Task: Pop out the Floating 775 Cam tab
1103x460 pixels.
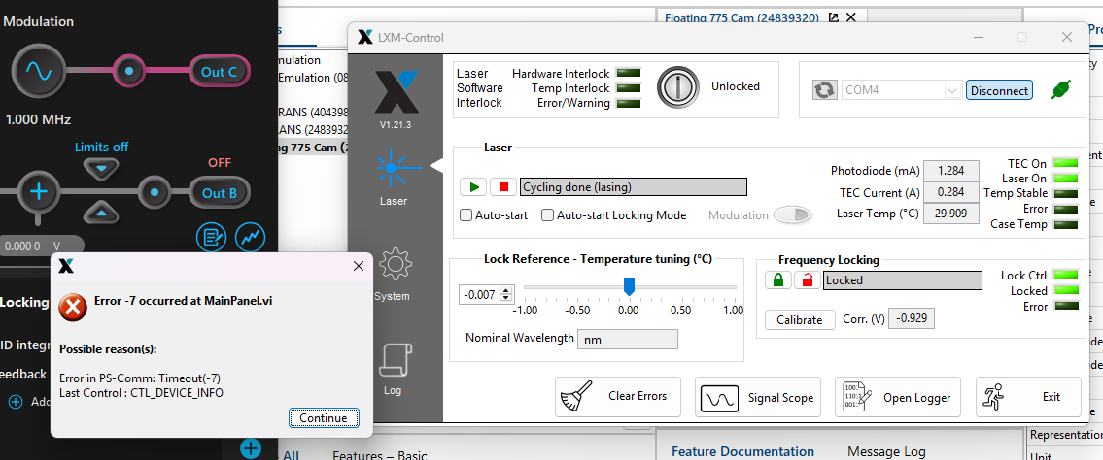Action: pyautogui.click(x=833, y=17)
